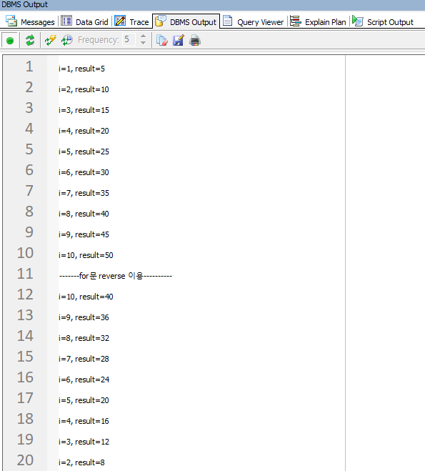Image resolution: width=425 pixels, height=471 pixels.
Task: Click line number 11 in gutter
Action: [25, 274]
